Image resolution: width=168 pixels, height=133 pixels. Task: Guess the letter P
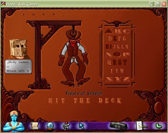pyautogui.click(x=126, y=54)
